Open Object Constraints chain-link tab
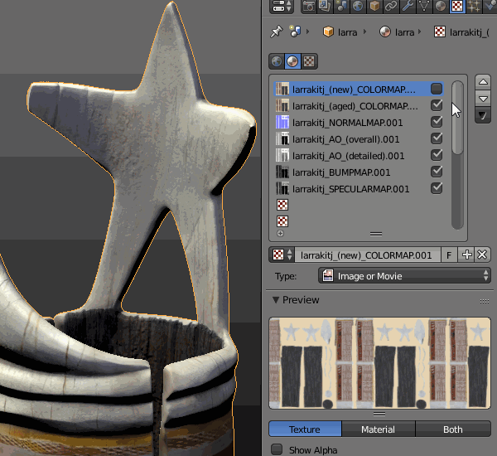Screen dimensions: 497x456 click(x=391, y=7)
